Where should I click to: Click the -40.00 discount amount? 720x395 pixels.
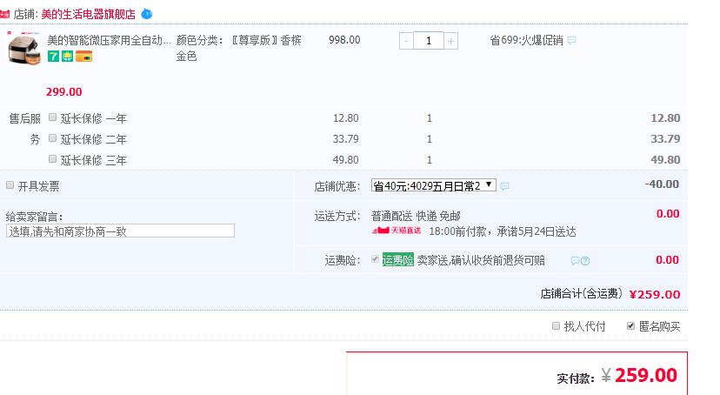point(662,184)
